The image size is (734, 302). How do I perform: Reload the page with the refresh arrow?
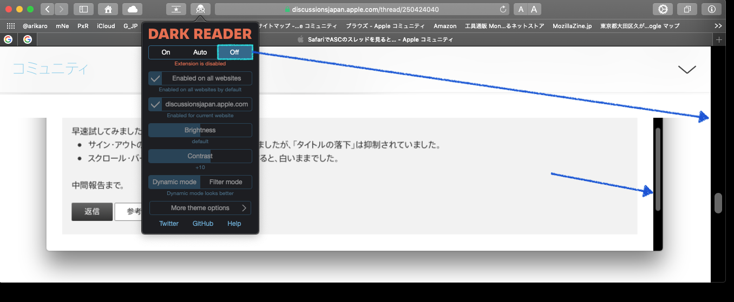(x=503, y=9)
